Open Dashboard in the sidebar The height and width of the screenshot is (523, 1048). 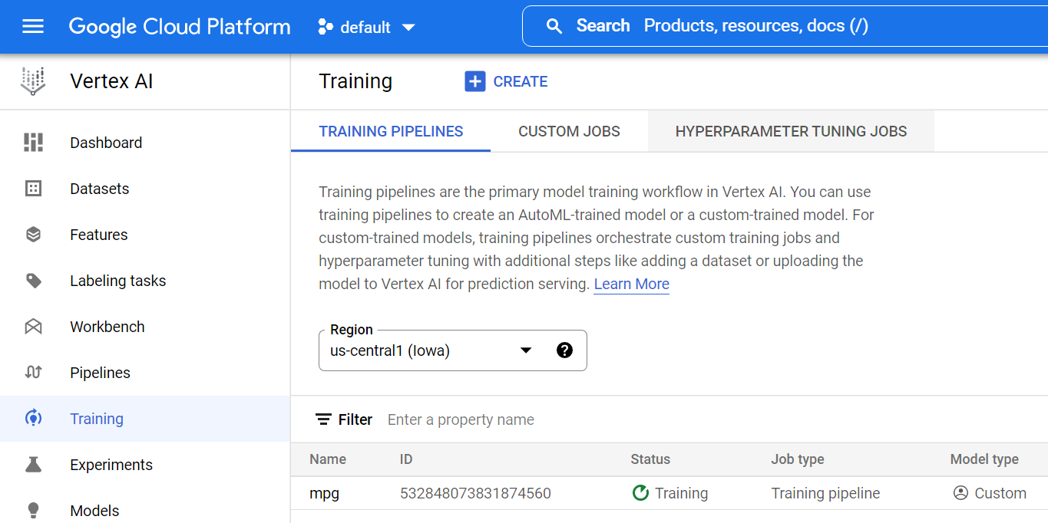145,143
